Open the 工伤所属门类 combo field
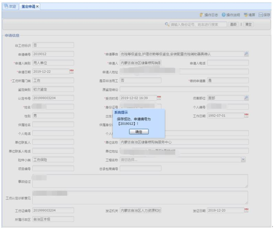 point(53,80)
